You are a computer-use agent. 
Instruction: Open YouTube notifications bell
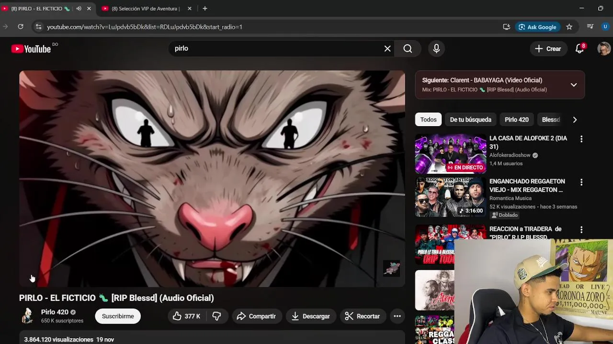pos(579,49)
